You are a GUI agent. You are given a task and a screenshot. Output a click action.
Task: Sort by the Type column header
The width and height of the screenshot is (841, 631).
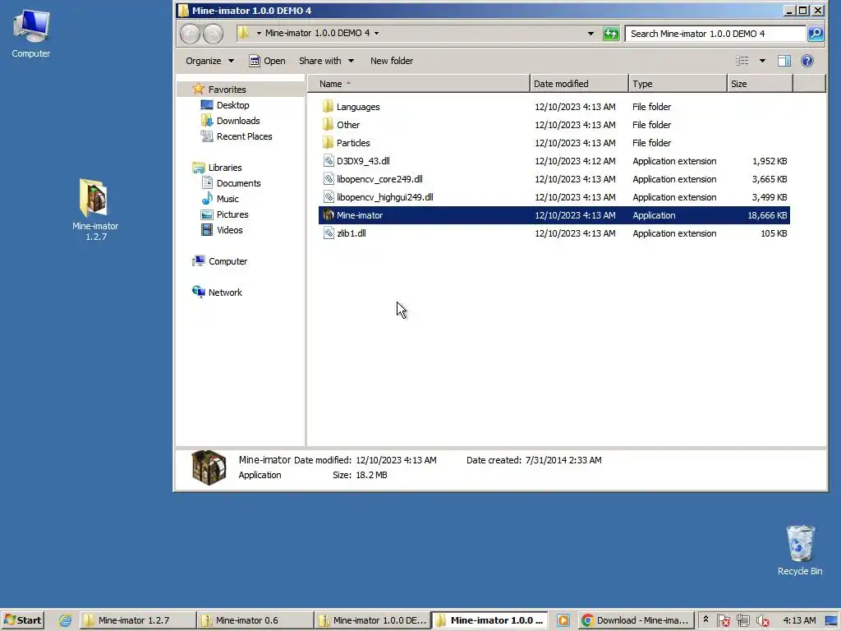(x=678, y=84)
